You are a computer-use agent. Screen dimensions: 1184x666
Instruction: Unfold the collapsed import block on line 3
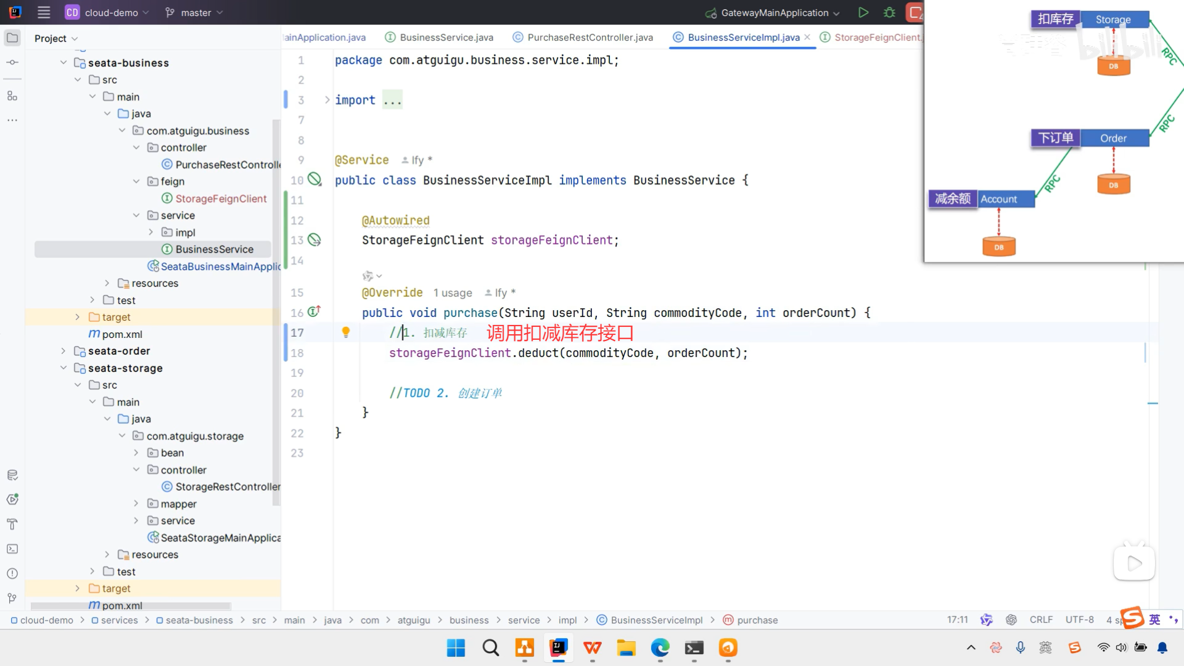(327, 100)
